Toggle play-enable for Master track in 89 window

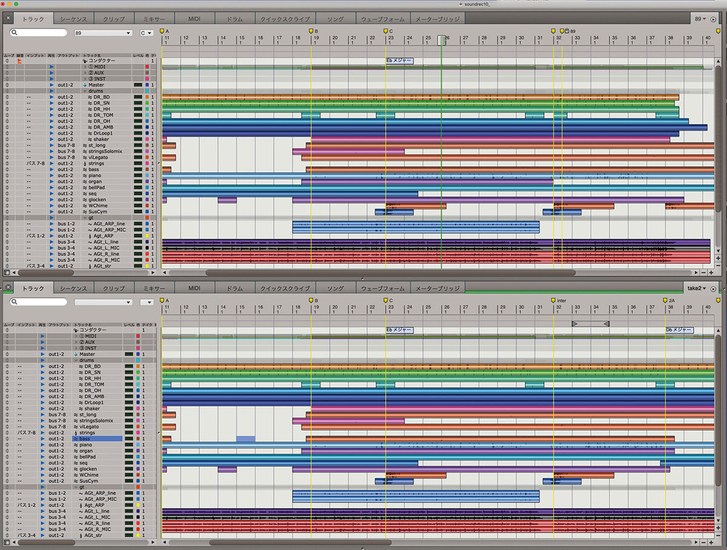point(51,85)
